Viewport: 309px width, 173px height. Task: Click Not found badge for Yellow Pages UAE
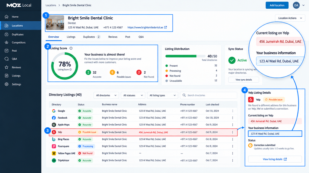tap(85, 153)
